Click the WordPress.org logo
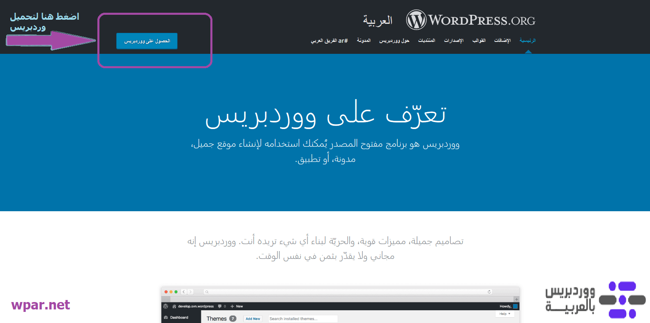650x323 pixels. pyautogui.click(x=471, y=20)
